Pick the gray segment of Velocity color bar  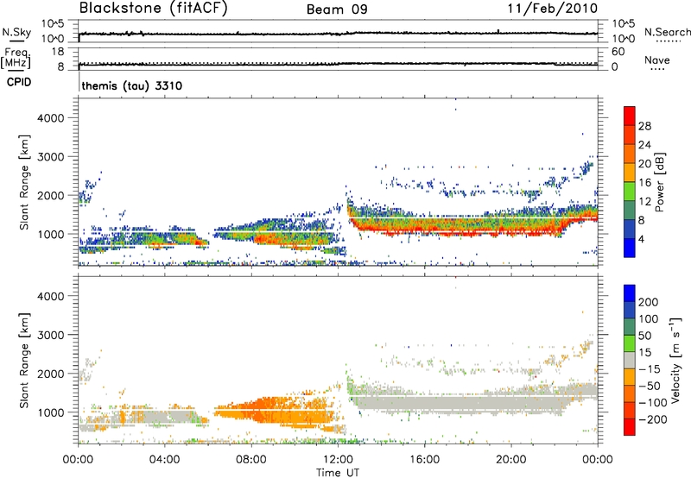(x=630, y=360)
